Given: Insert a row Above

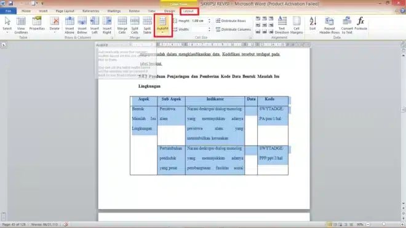Looking at the screenshot, I should pos(70,25).
